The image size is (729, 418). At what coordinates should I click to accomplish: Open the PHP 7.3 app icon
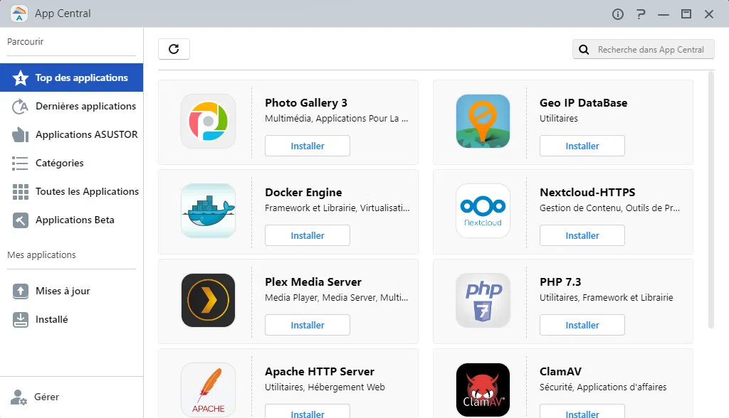coord(483,300)
